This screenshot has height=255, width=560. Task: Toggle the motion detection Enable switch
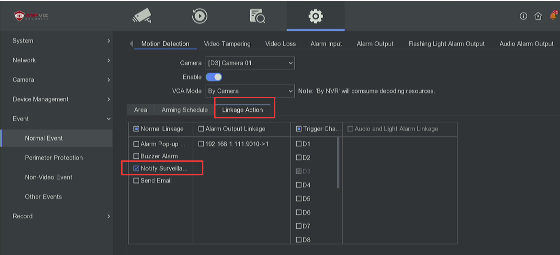coord(214,77)
